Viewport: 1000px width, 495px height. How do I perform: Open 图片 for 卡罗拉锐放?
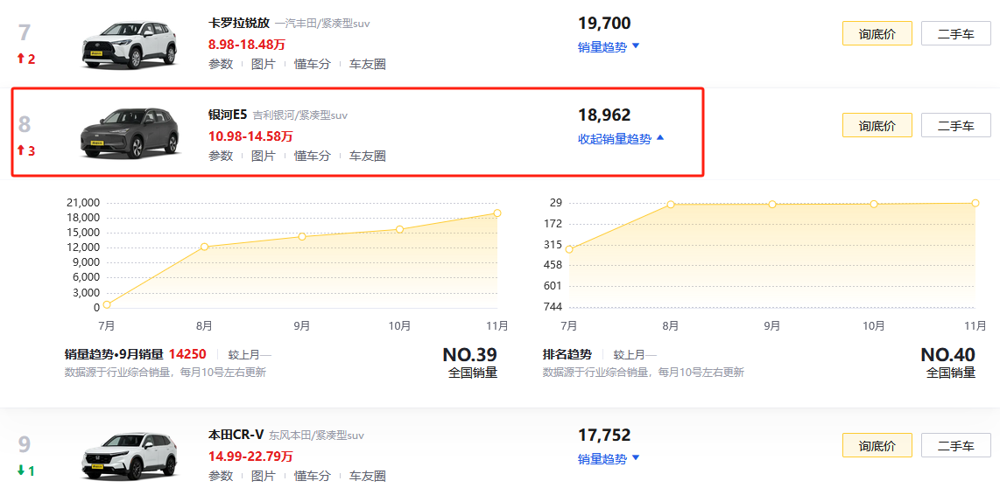[264, 65]
